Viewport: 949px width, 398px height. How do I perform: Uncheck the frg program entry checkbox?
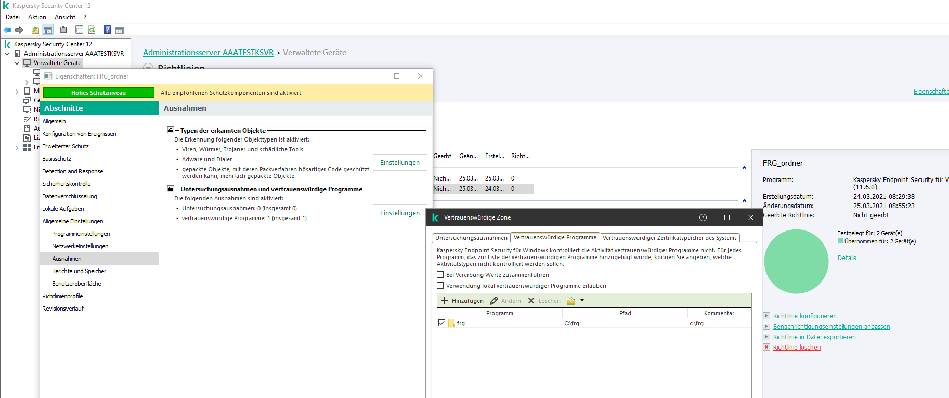441,323
